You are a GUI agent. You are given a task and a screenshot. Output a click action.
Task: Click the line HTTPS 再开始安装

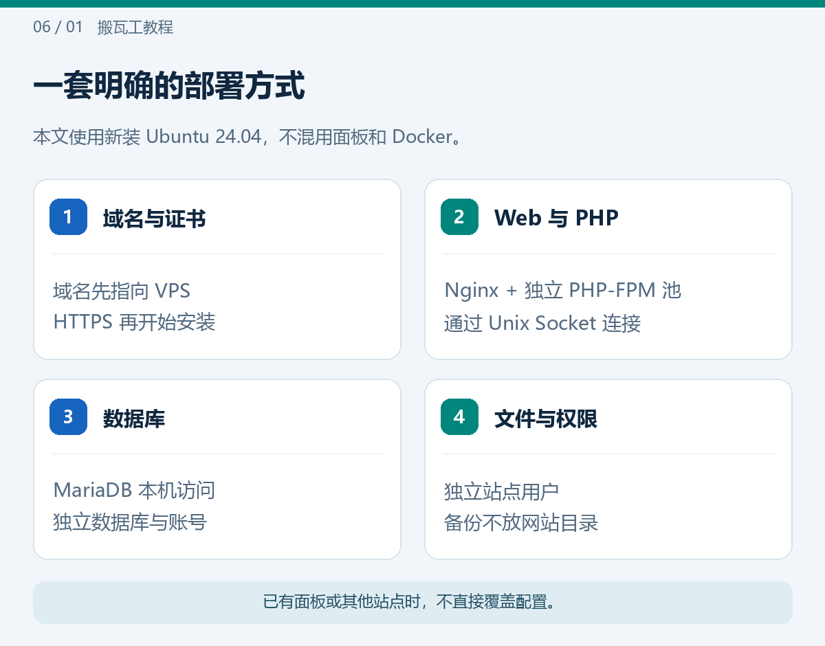click(135, 322)
